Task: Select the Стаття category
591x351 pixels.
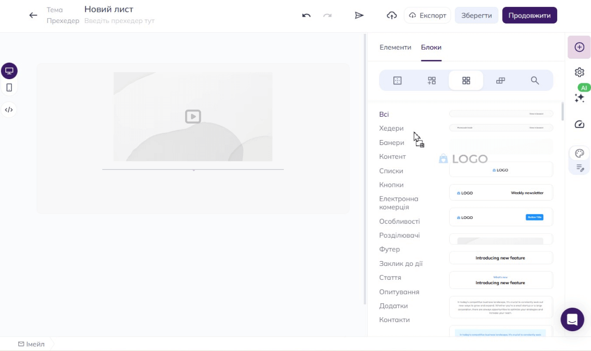Action: coord(390,278)
